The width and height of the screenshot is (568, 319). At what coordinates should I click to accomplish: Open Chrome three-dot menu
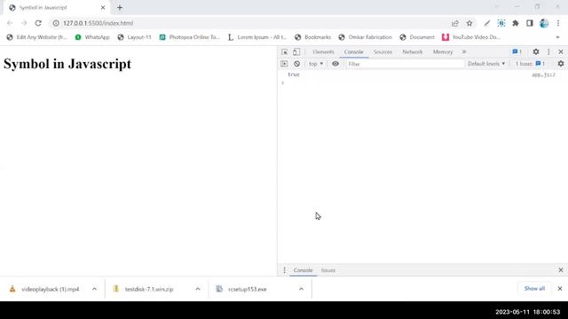pos(558,23)
